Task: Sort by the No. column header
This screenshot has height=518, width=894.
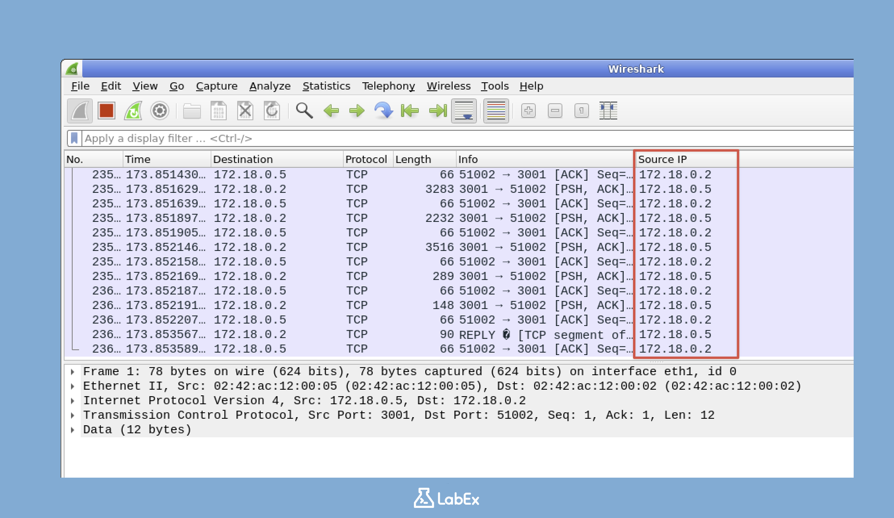Action: 94,159
